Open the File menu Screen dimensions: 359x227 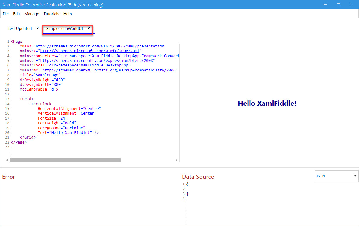tap(6, 14)
